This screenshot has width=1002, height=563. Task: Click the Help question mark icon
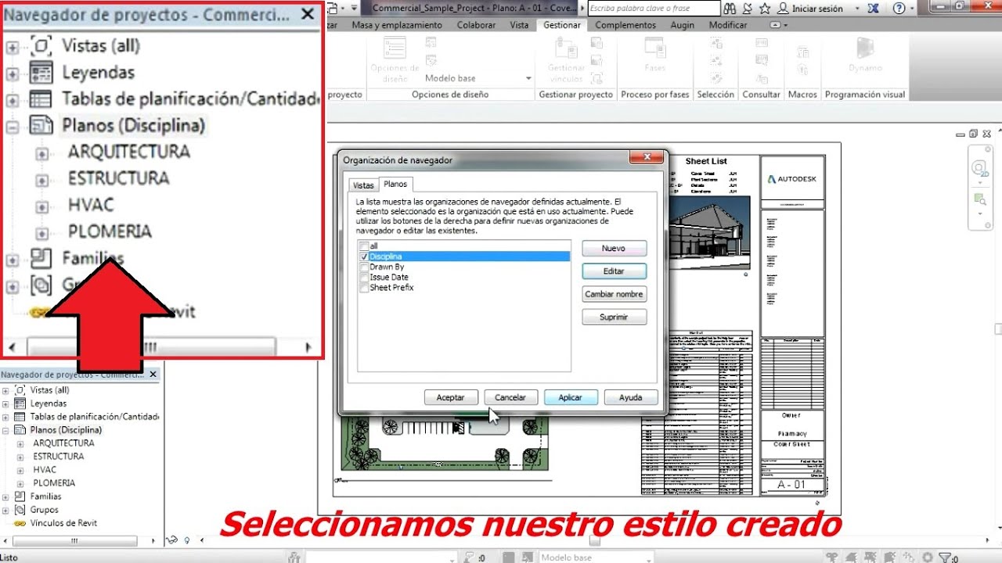point(899,9)
